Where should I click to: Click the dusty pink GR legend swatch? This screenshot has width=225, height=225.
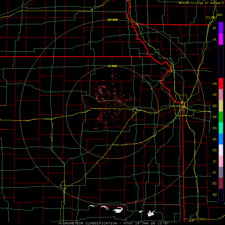221,95
